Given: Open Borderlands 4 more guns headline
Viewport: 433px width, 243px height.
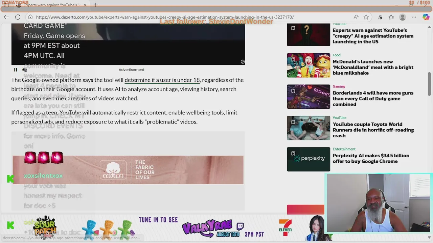Looking at the screenshot, I should click(373, 99).
